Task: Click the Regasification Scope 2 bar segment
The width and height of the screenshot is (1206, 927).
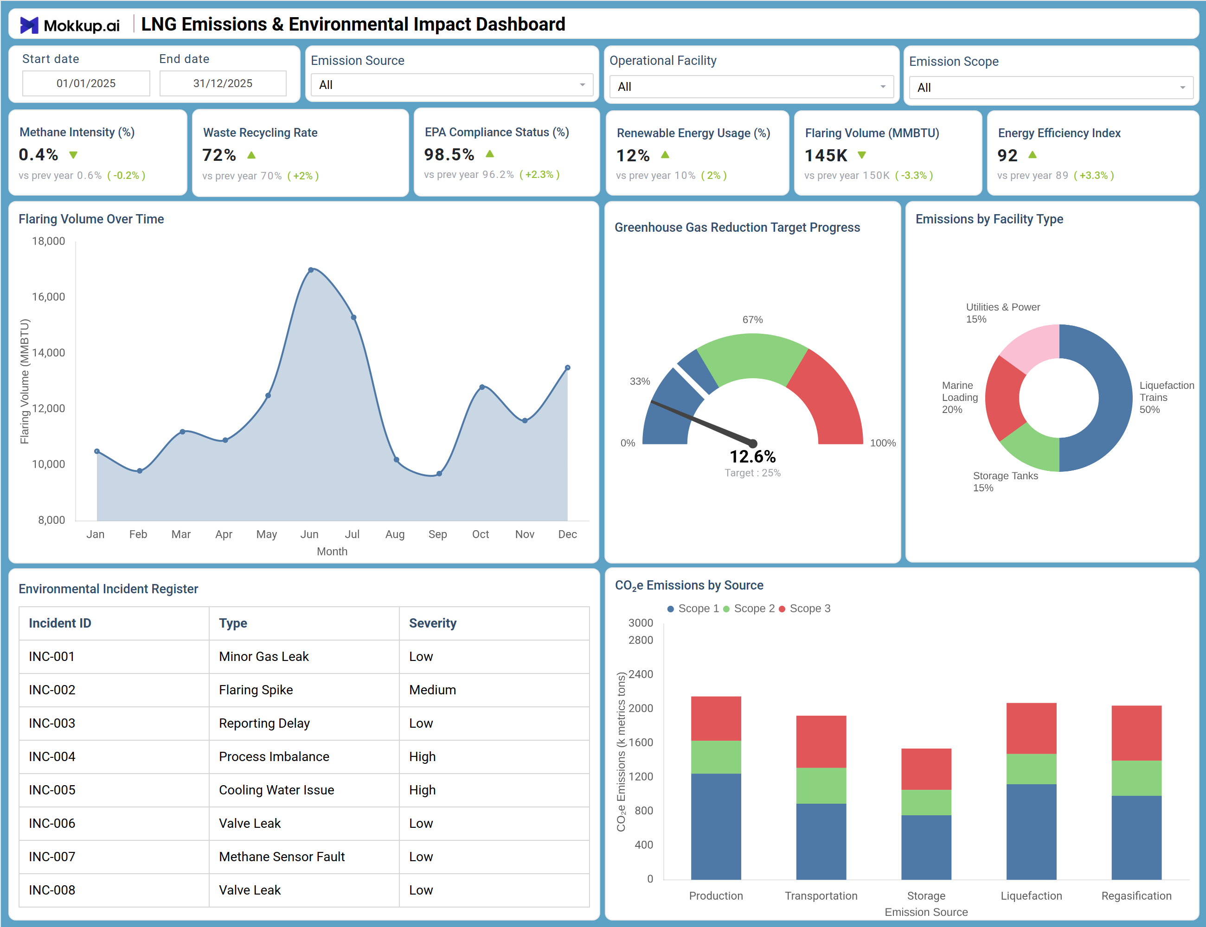Action: point(1136,778)
